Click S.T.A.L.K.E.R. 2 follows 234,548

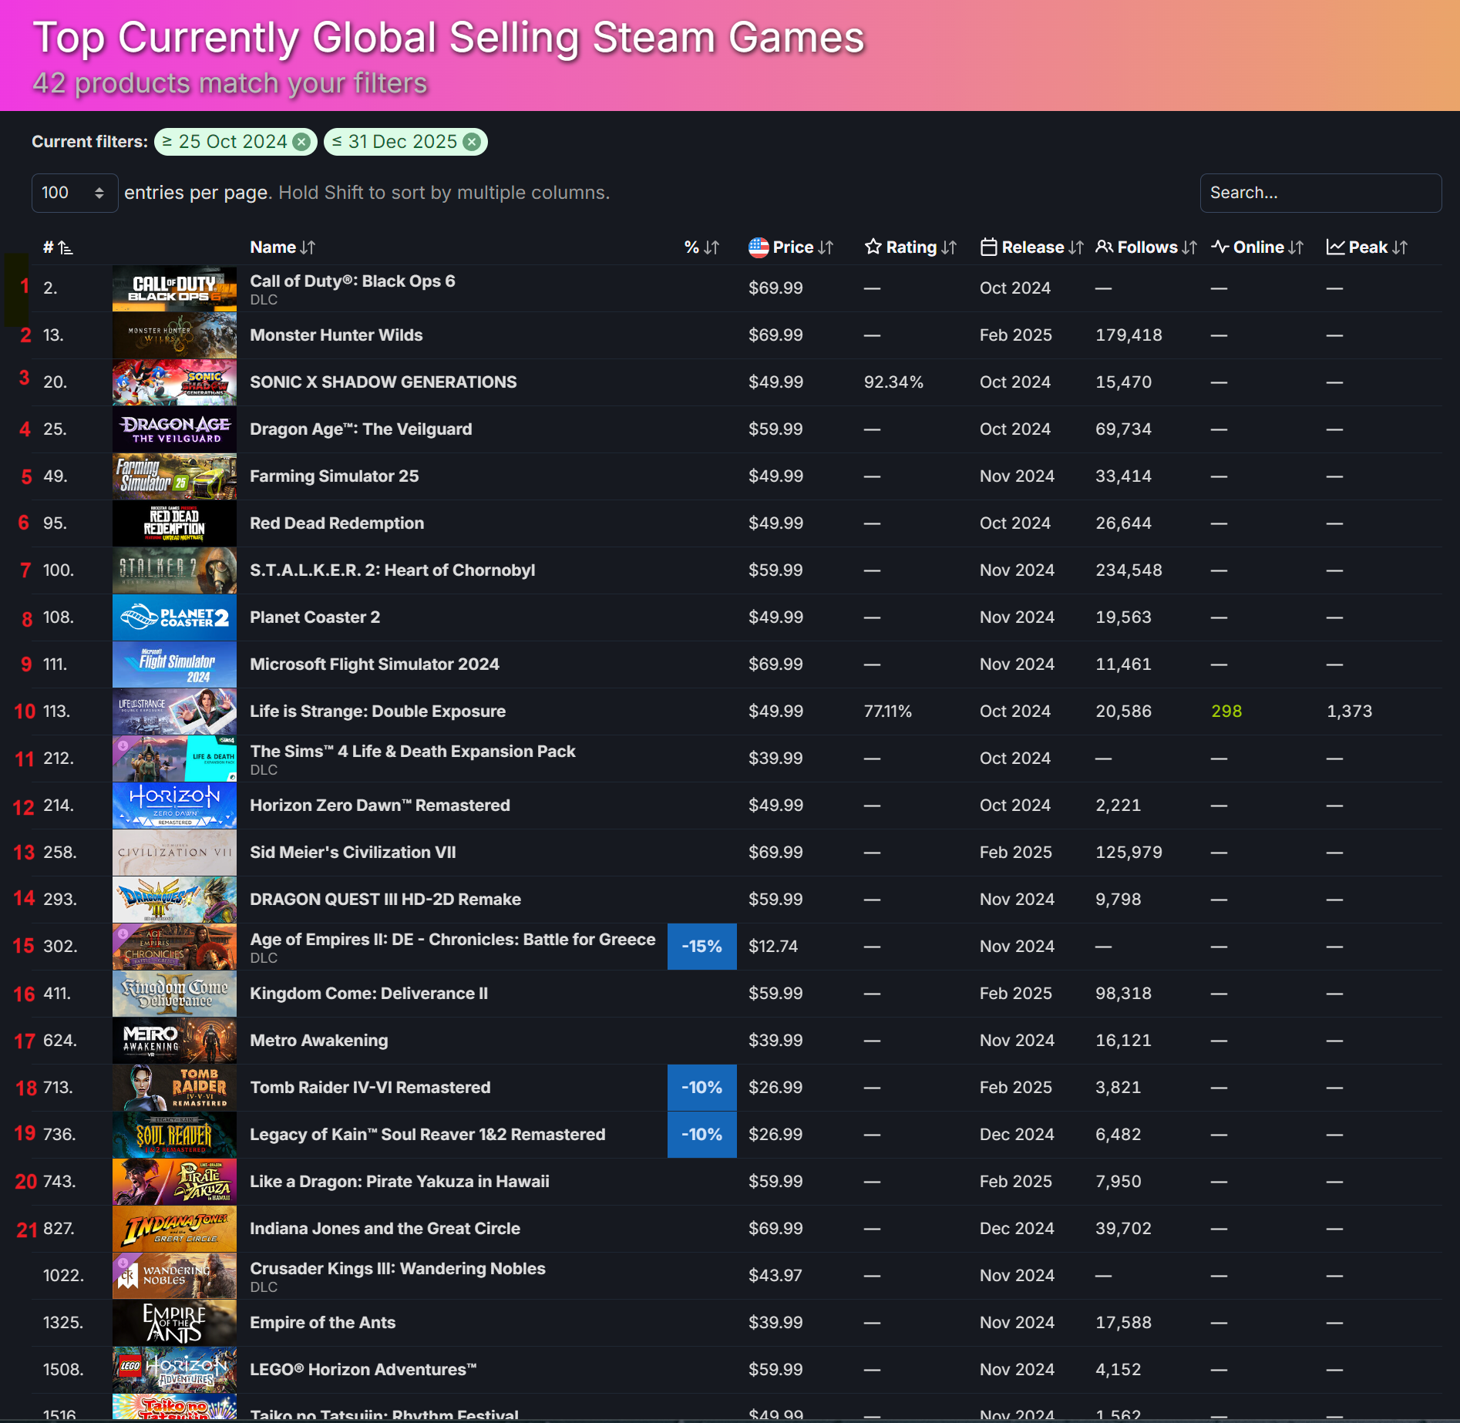point(1129,570)
